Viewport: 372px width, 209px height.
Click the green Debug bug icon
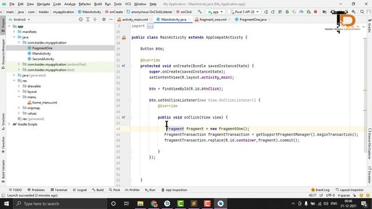click(x=287, y=12)
